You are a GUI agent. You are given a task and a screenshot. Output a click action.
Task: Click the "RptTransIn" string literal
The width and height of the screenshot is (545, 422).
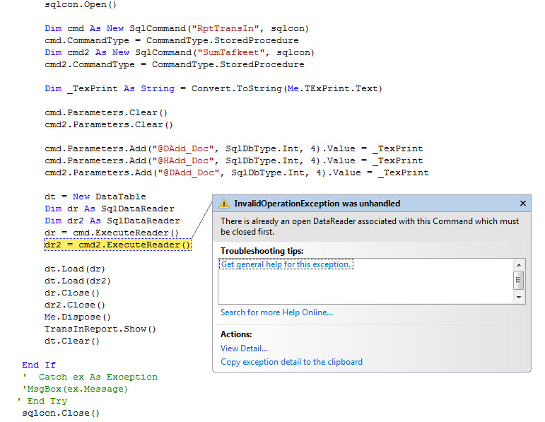click(x=226, y=28)
